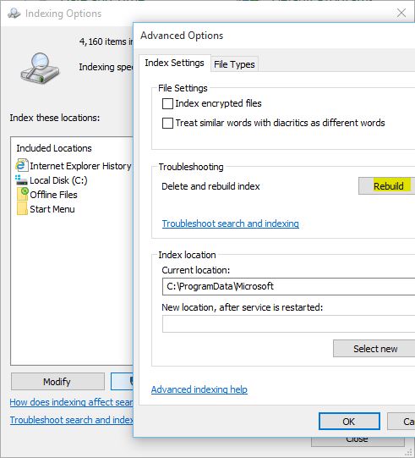Select Offline Files list entry text
415x458 pixels.
pyautogui.click(x=53, y=195)
